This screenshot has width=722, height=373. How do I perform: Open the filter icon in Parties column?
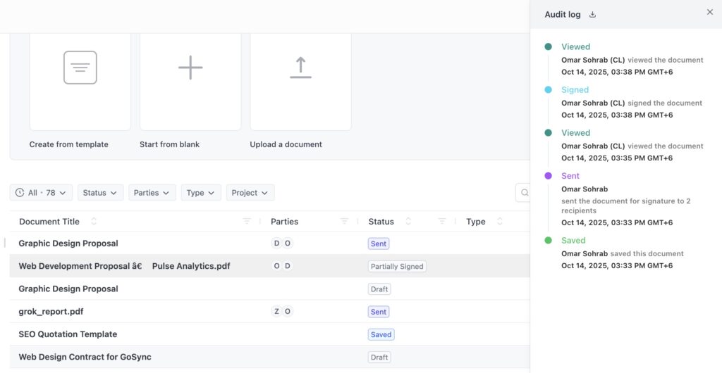344,221
